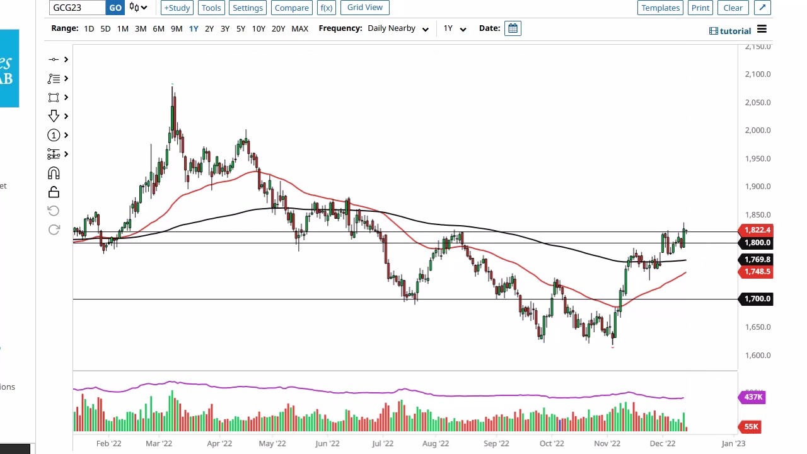Screen dimensions: 807x454
Task: Toggle the magnet snap mode icon
Action: point(54,173)
